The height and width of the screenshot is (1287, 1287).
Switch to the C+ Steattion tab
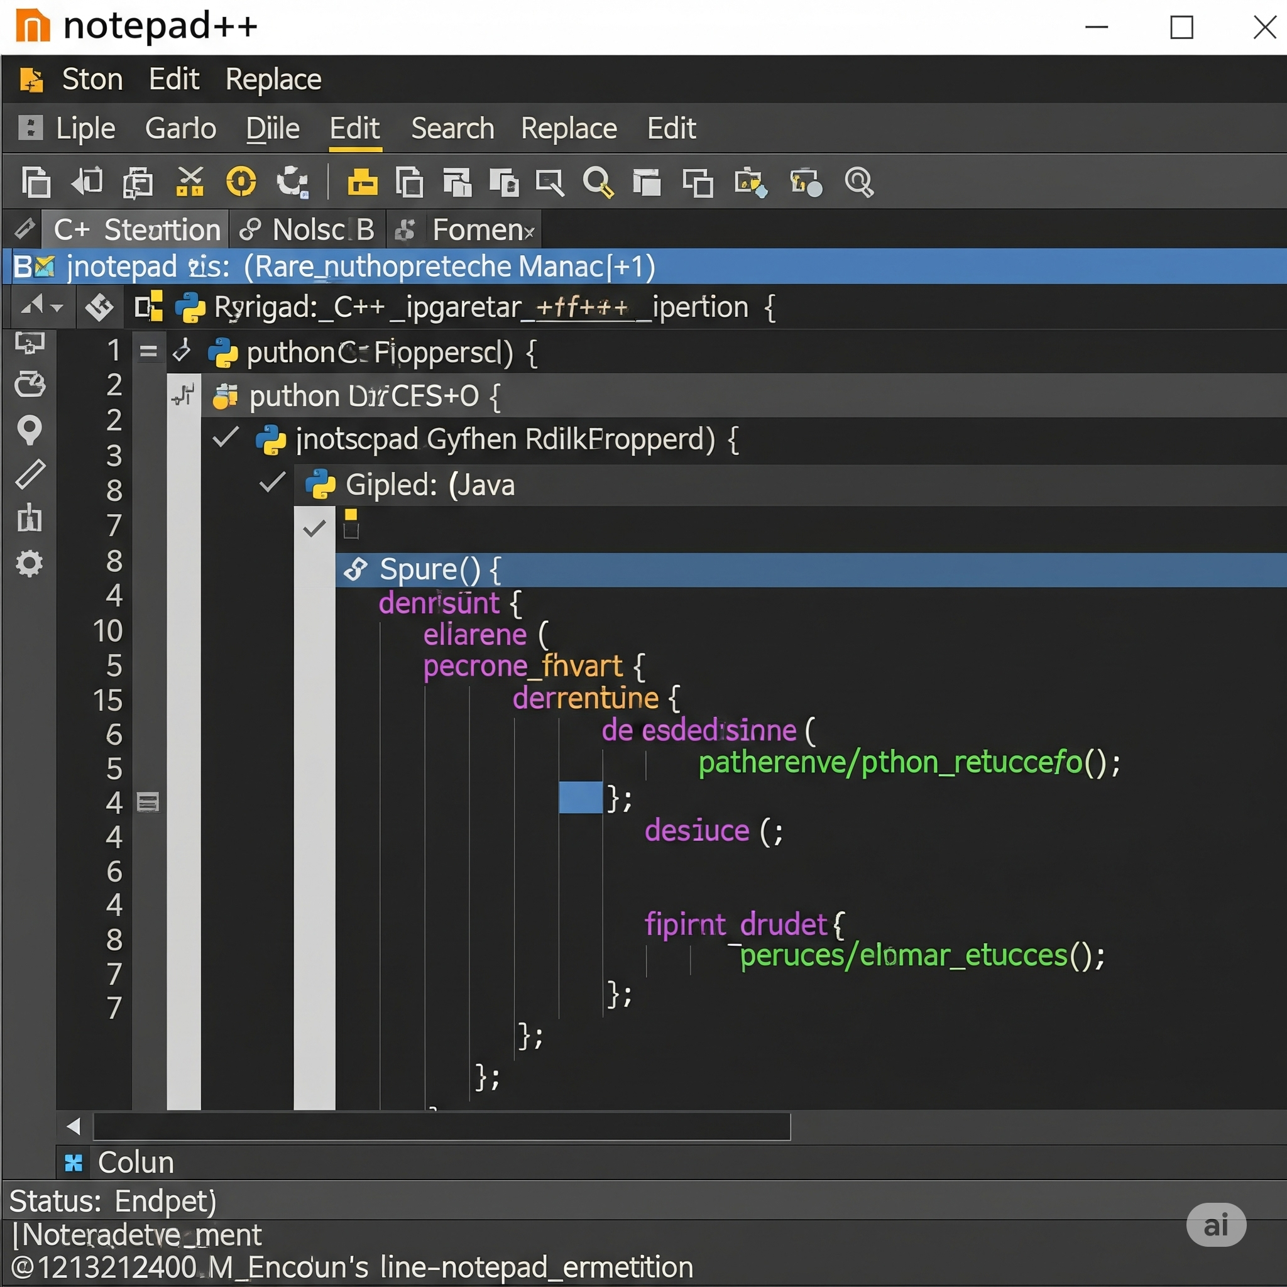click(x=136, y=230)
